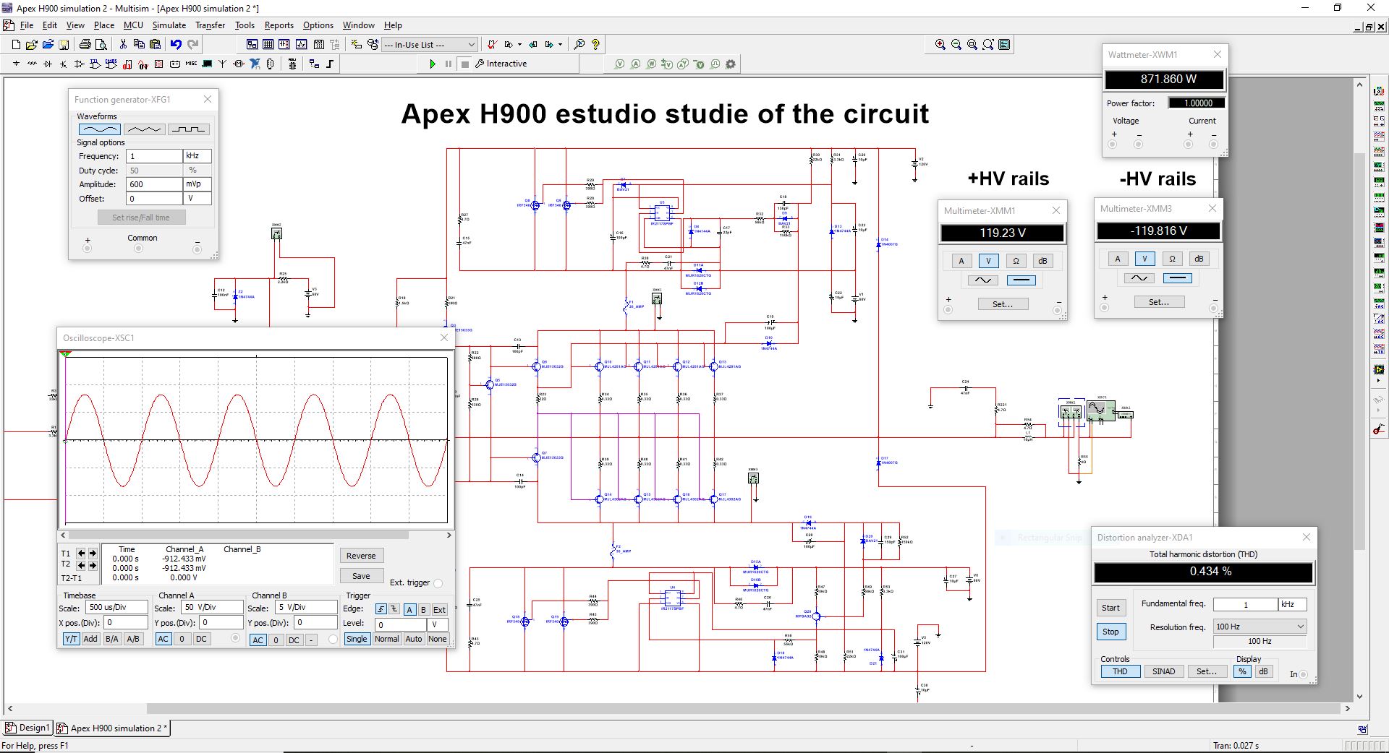Viewport: 1389px width, 753px height.
Task: Click the Cut scissors icon
Action: 123,44
